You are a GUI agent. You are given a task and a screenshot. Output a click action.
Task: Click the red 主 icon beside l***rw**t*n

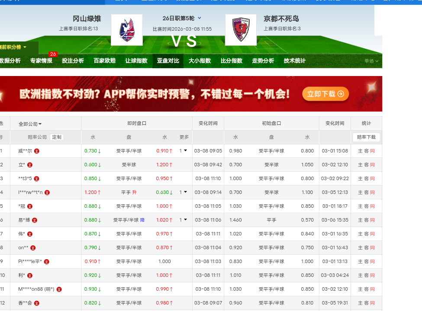click(47, 193)
